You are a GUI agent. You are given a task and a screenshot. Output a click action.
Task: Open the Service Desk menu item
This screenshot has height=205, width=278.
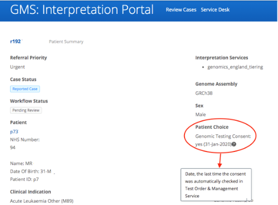click(x=215, y=9)
